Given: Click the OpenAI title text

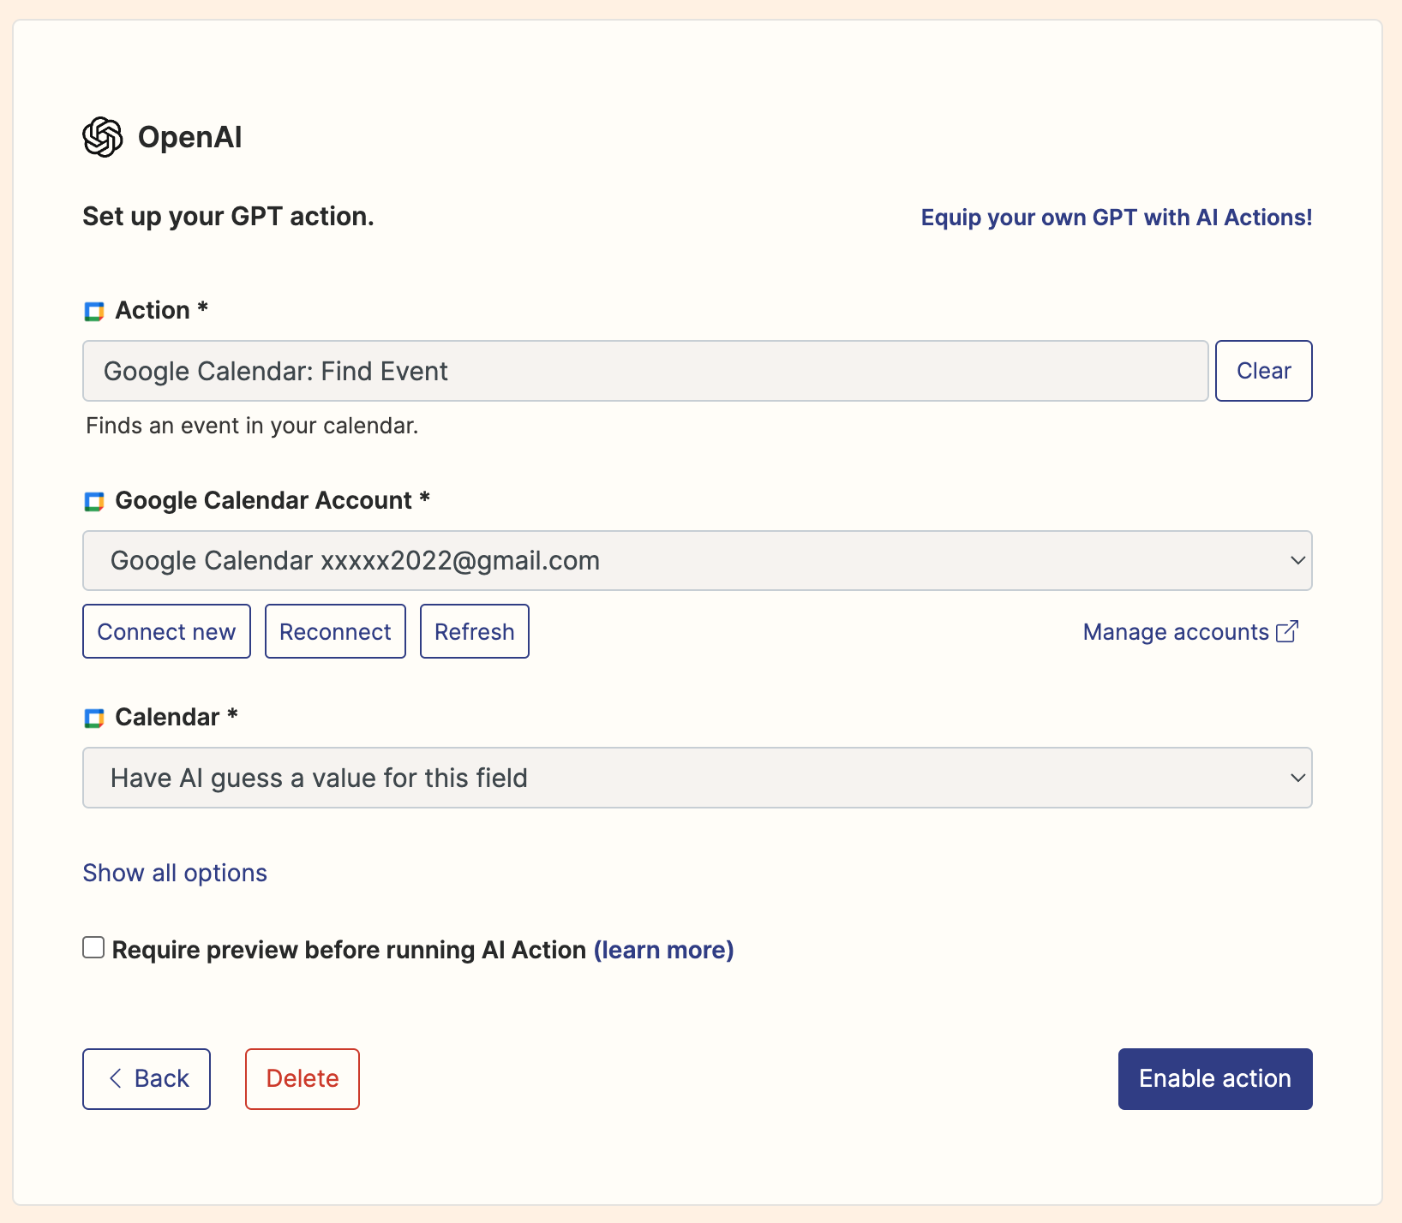Looking at the screenshot, I should pyautogui.click(x=189, y=137).
